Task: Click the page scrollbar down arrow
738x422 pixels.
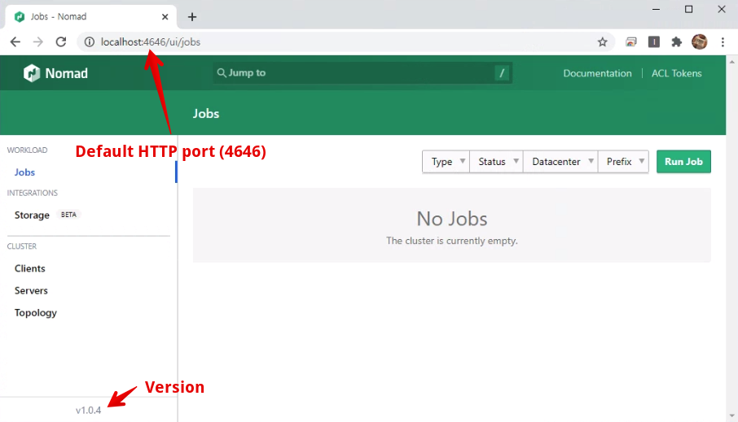Action: 731,415
